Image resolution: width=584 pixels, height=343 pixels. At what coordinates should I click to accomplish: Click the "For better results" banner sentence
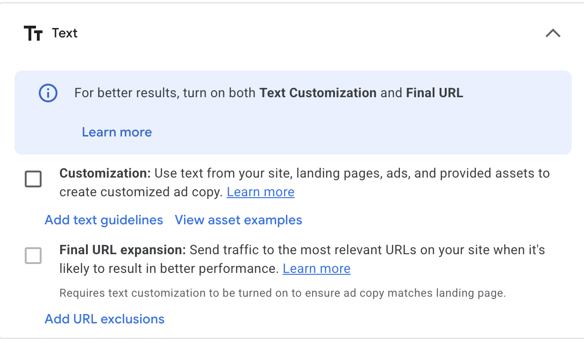pos(269,93)
